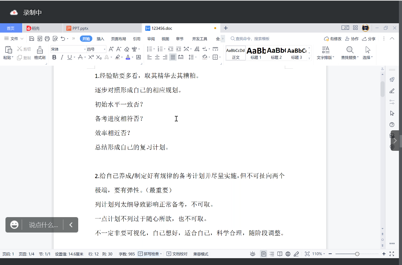Select the 格式刷 (Format Painter) tool

click(x=40, y=52)
